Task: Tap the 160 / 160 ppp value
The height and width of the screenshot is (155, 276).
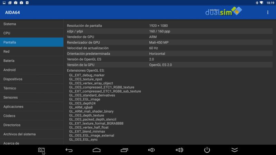Action: pyautogui.click(x=159, y=31)
